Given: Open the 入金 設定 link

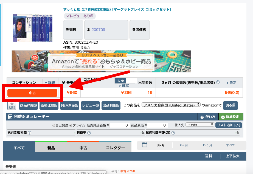Looking at the screenshot, I should (124, 85).
